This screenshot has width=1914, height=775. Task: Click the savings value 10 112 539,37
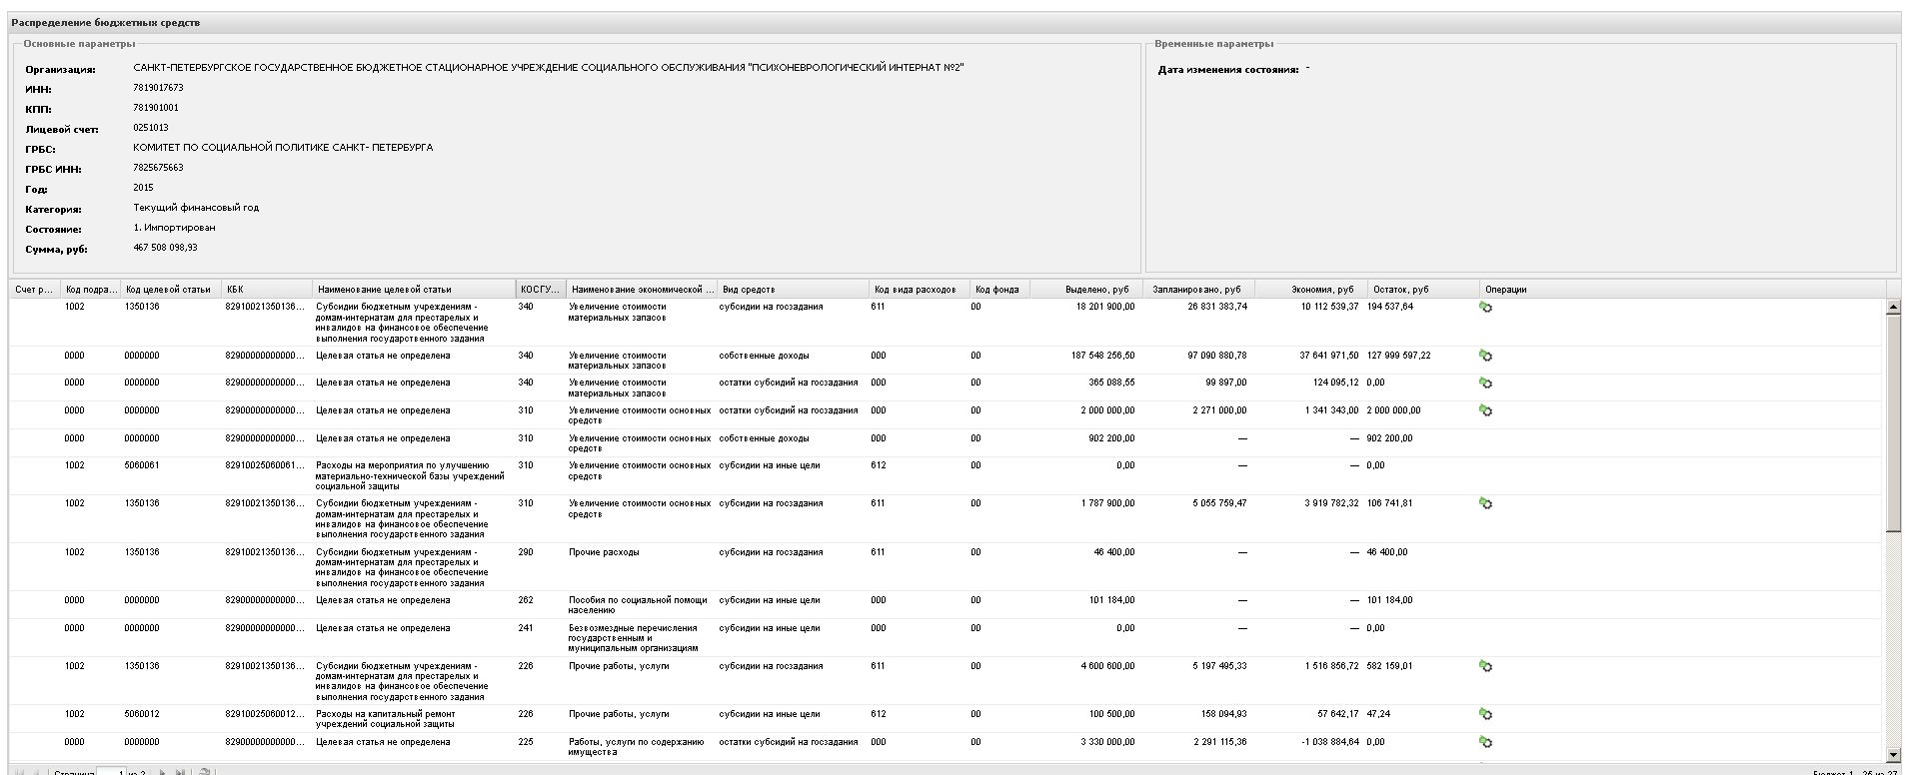pyautogui.click(x=1329, y=307)
